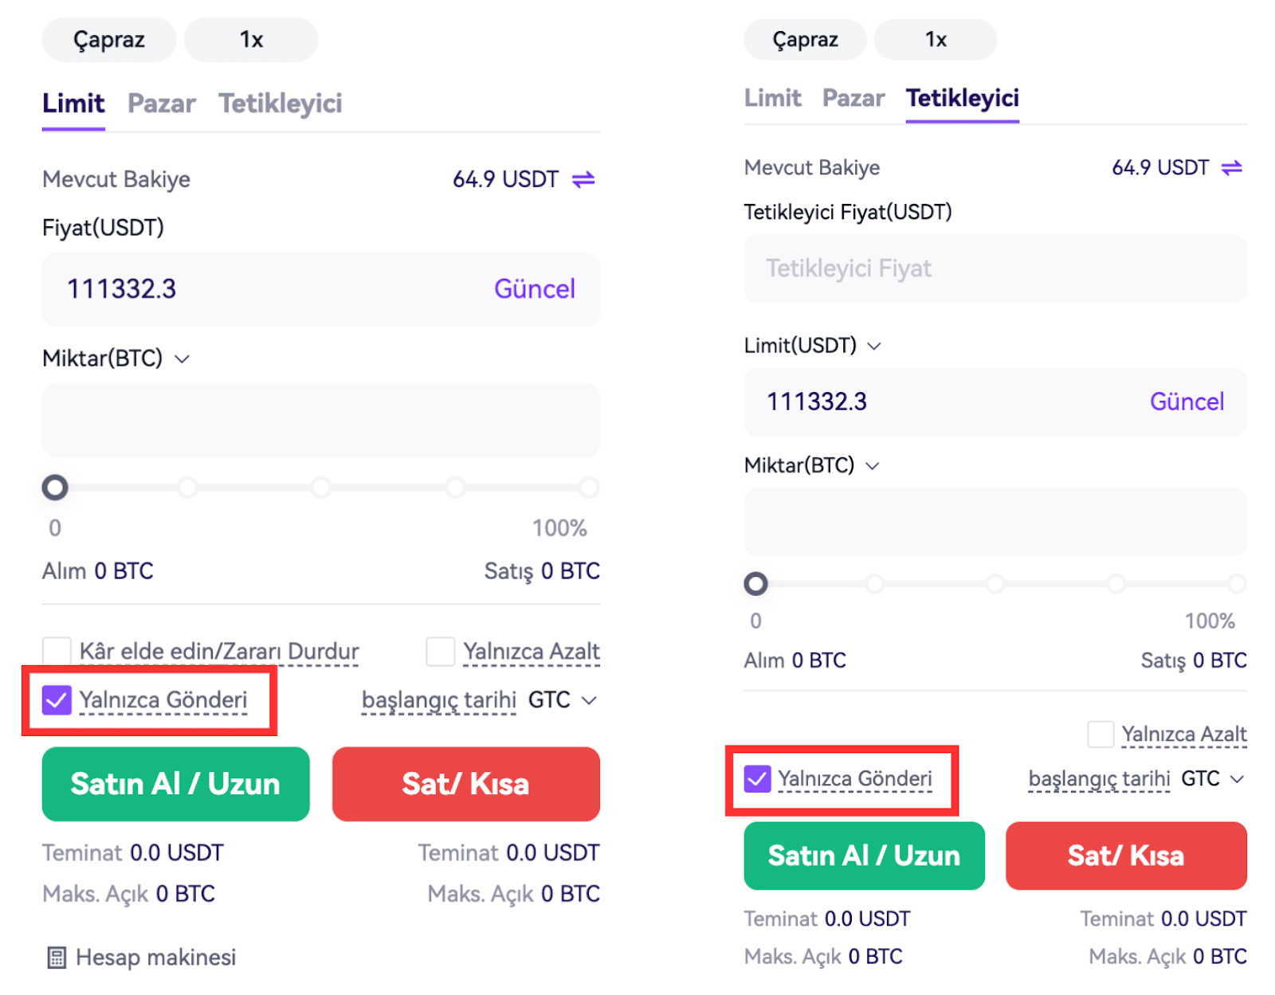Expand Miktar(BTC) unit dropdown in left panel
This screenshot has width=1275, height=995.
(x=182, y=359)
